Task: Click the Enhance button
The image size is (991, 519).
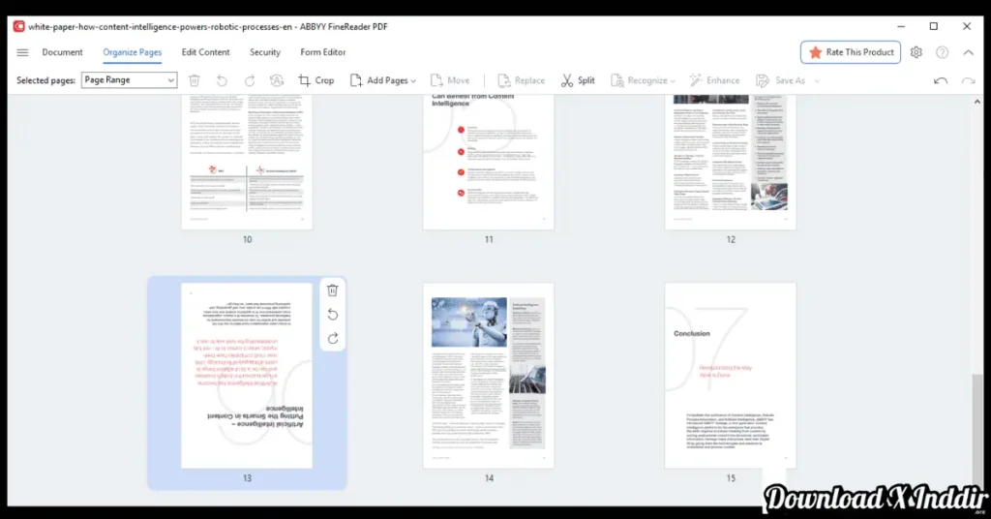Action: pyautogui.click(x=714, y=80)
